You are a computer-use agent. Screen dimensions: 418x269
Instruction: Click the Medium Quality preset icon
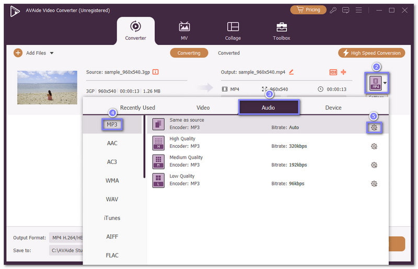coord(158,161)
